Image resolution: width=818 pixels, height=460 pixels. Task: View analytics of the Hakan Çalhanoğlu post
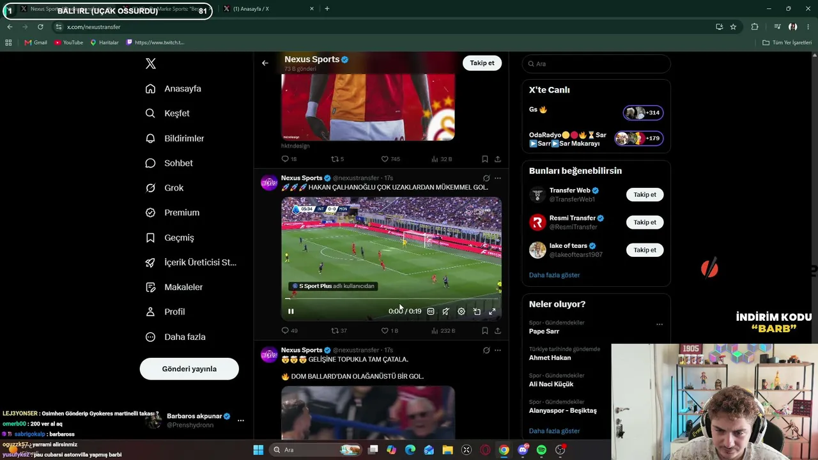[x=443, y=330]
